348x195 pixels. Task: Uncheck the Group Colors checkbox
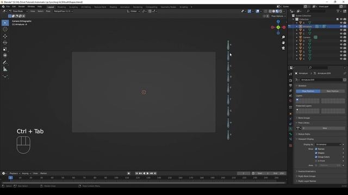pyautogui.click(x=316, y=157)
